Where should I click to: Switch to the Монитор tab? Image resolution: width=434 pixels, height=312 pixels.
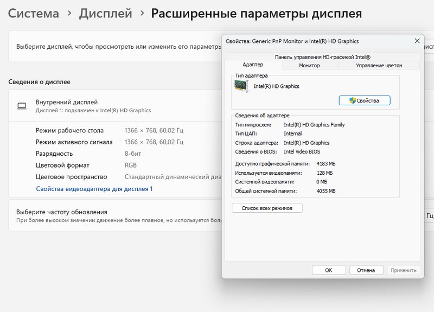point(309,65)
